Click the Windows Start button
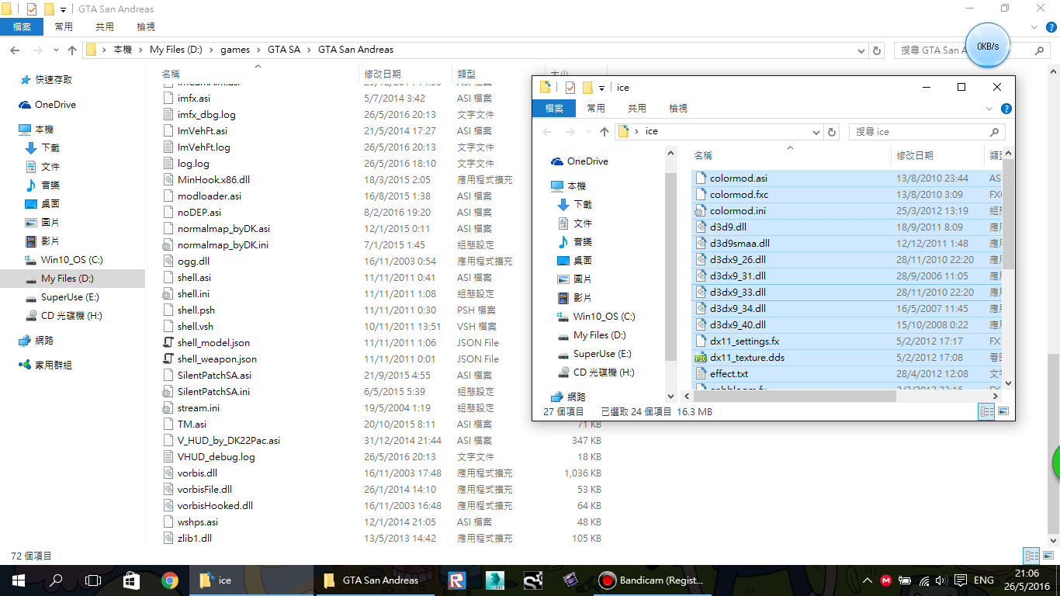 point(18,580)
